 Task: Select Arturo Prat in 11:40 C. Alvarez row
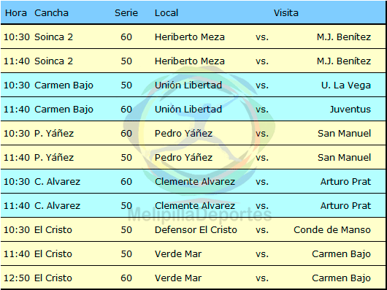345,206
